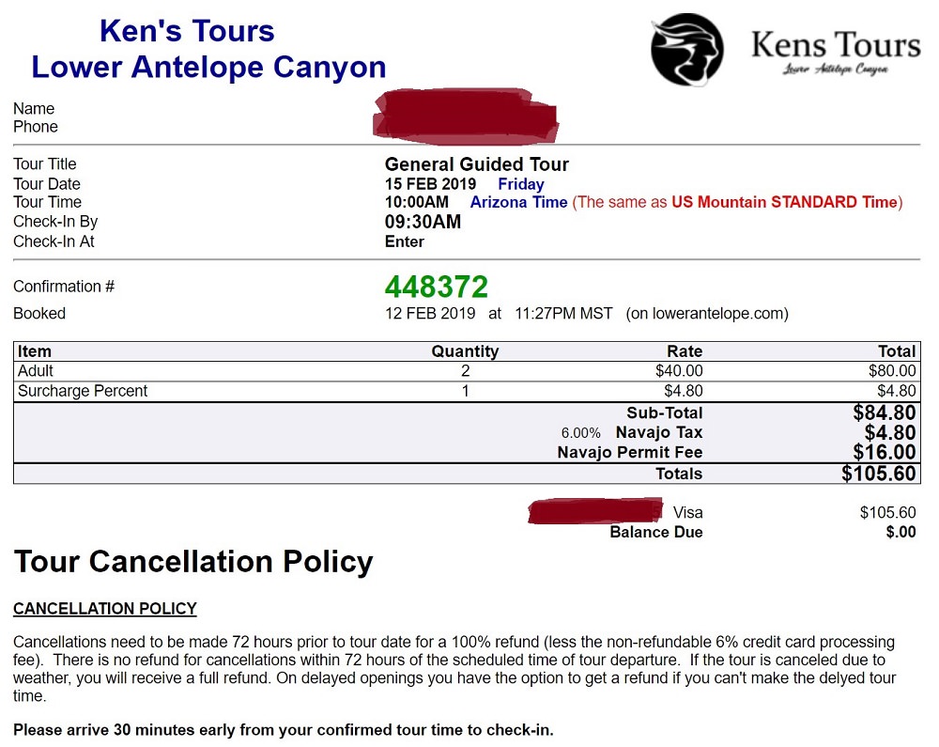Click the 15 FEB 2019 tour date
The image size is (939, 747).
point(430,184)
